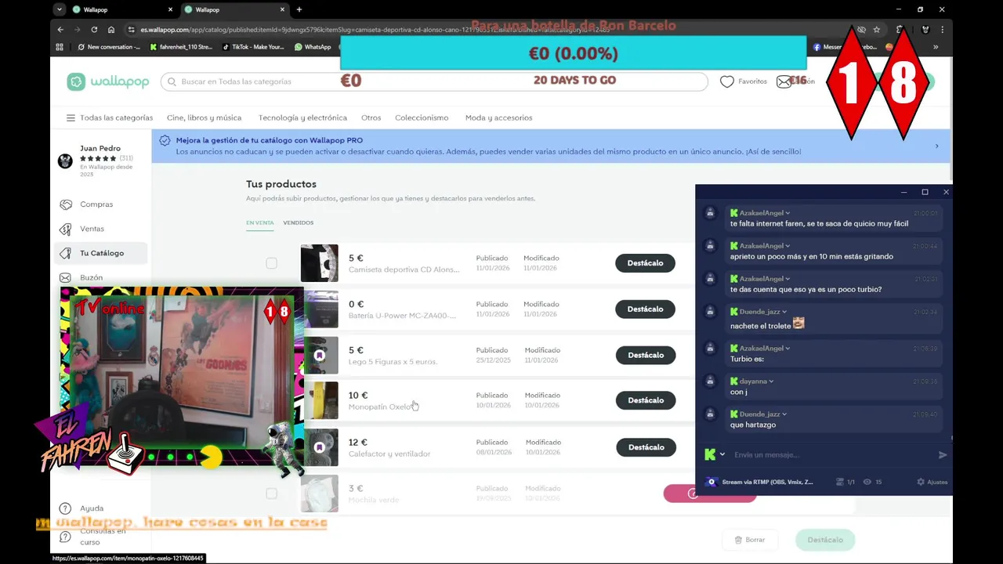1003x564 pixels.
Task: Open Kick identity dropdown beside message box
Action: pyautogui.click(x=722, y=454)
